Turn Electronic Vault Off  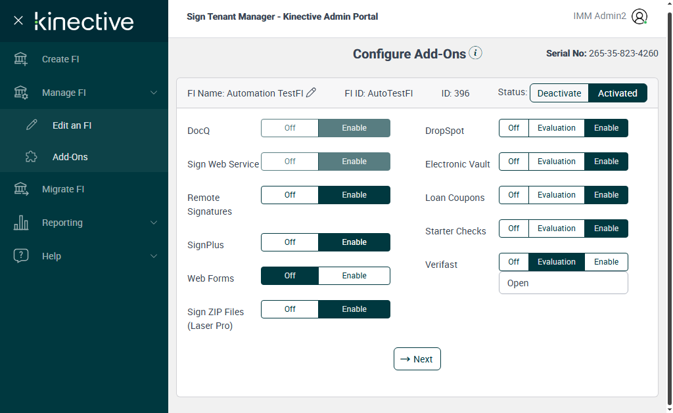pyautogui.click(x=514, y=162)
